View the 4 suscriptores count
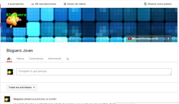 coord(16,4)
